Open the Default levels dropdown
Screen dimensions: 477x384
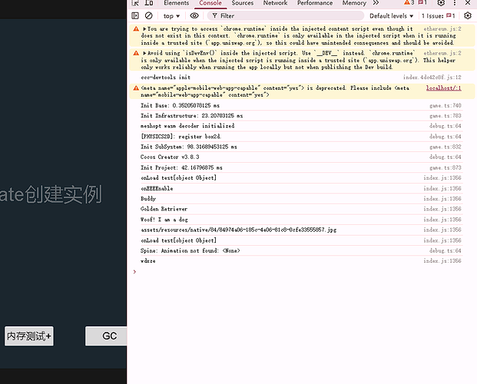[x=391, y=16]
